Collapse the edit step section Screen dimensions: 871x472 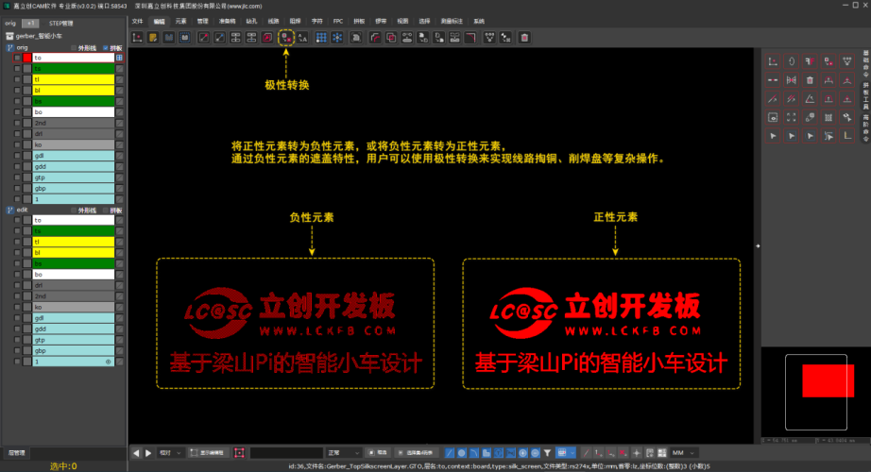(x=9, y=210)
